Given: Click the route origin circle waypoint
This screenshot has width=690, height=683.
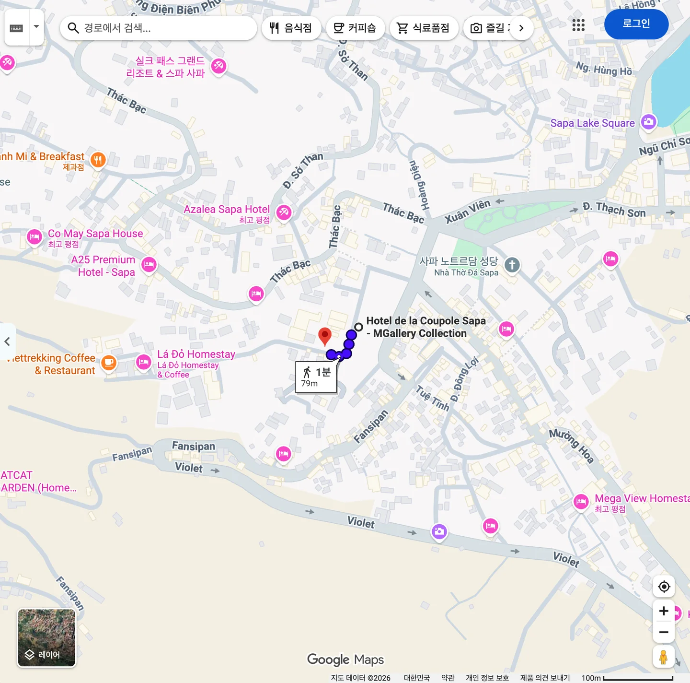Looking at the screenshot, I should coord(358,327).
